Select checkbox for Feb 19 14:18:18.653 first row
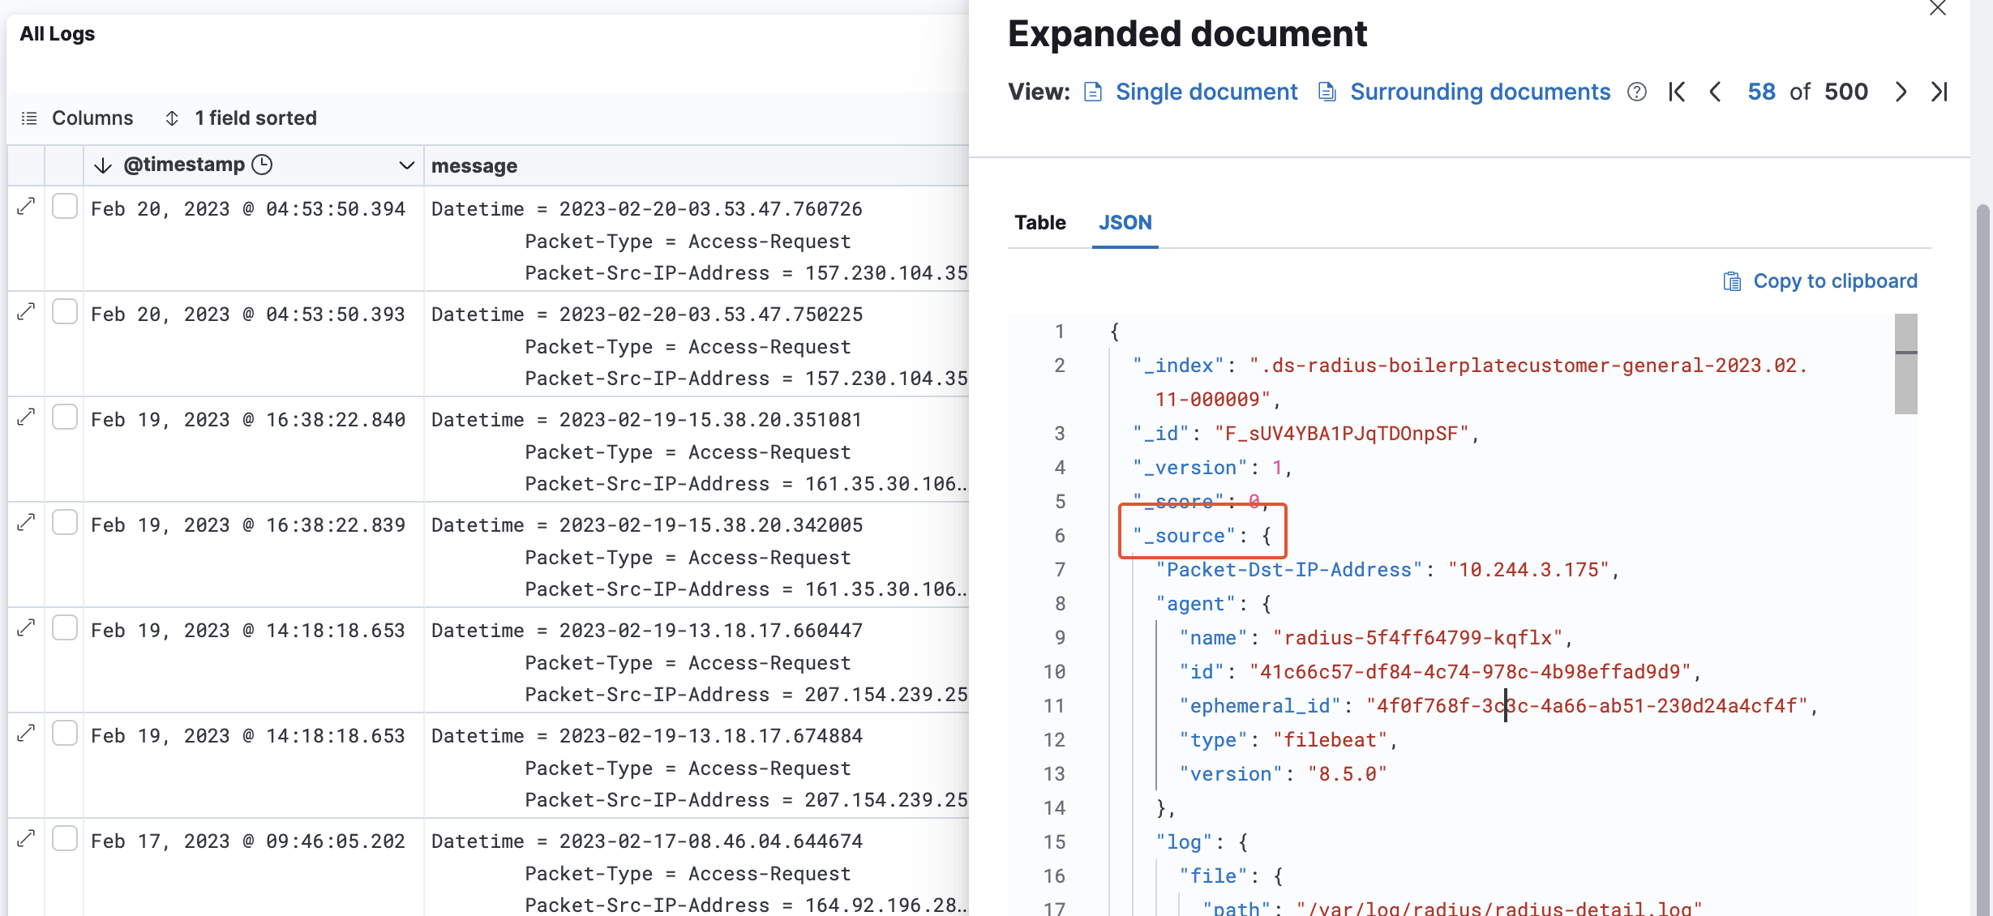Viewport: 1993px width, 916px height. (x=65, y=628)
